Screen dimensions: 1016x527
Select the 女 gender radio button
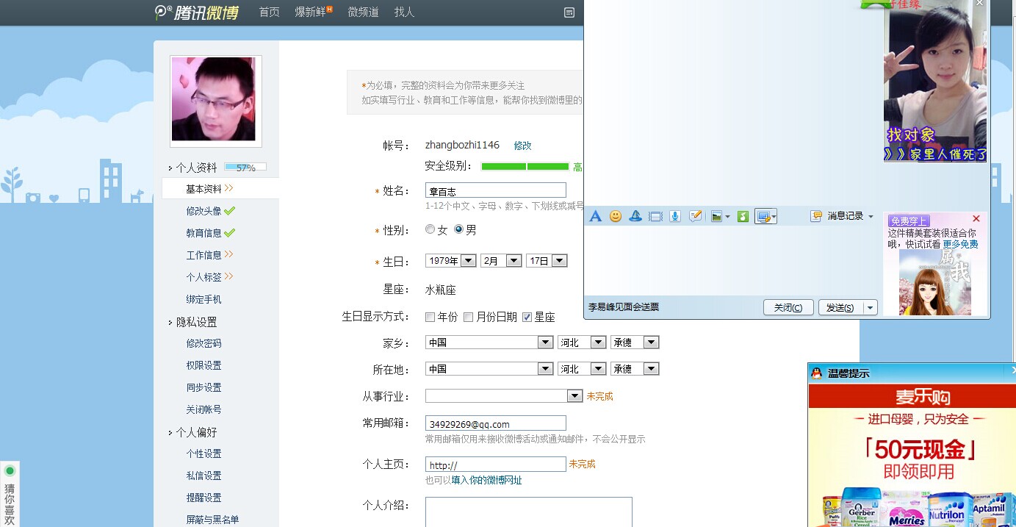pos(430,229)
